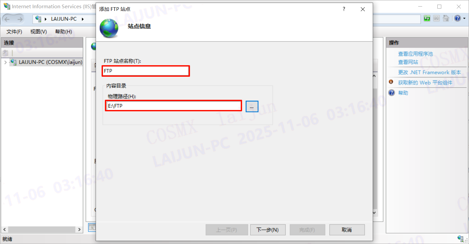This screenshot has width=469, height=244.
Task: Click the blue help question mark icon
Action: (457, 18)
